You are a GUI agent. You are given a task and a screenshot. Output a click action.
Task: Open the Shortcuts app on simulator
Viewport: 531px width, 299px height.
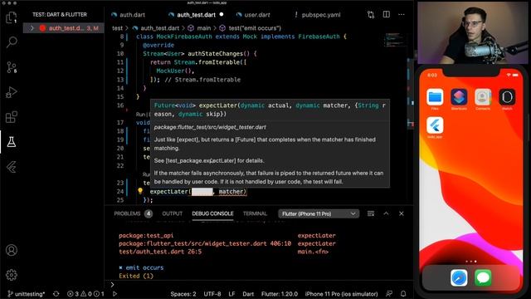[x=459, y=97]
